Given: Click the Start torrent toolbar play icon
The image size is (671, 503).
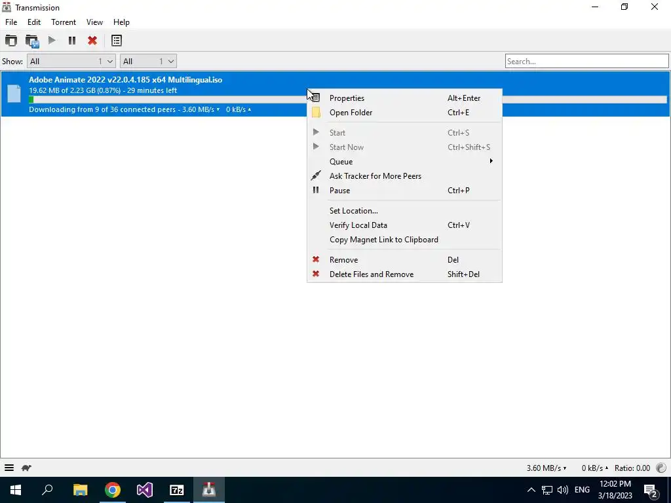Looking at the screenshot, I should (x=52, y=41).
